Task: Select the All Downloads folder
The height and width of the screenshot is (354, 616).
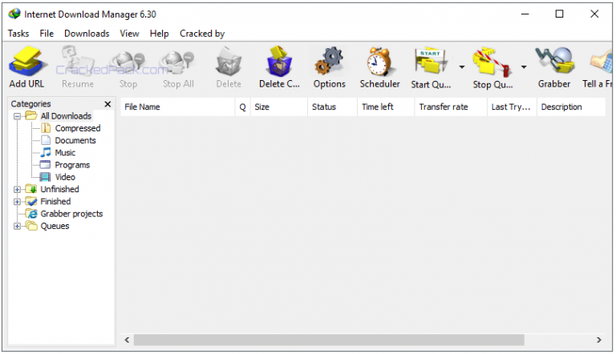Action: tap(66, 116)
